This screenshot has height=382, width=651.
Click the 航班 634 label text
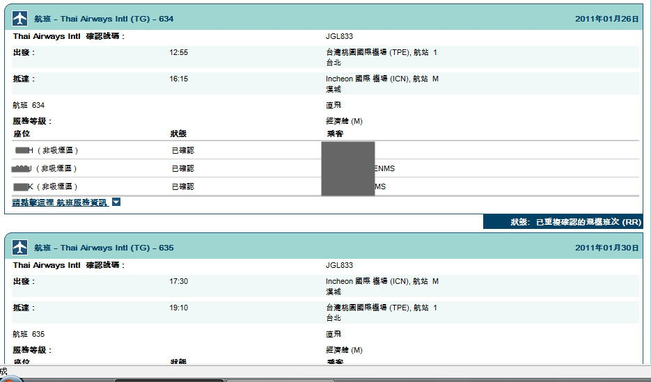29,105
